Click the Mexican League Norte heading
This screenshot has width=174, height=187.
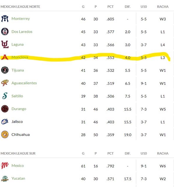[20, 7]
